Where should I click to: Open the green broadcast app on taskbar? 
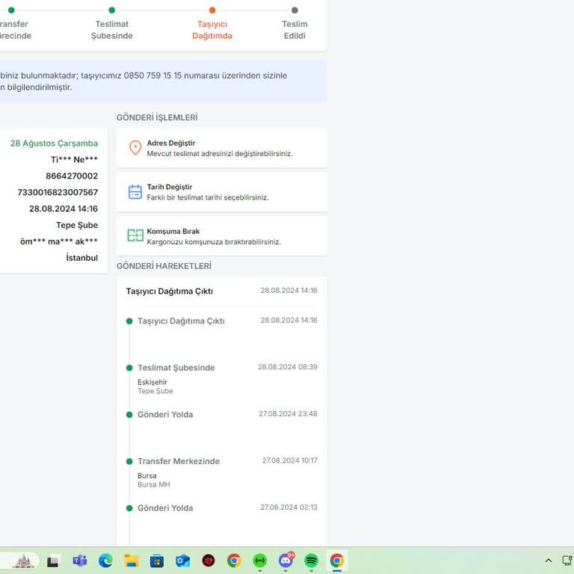(259, 561)
